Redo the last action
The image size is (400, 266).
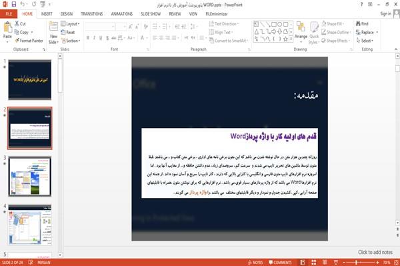click(34, 5)
